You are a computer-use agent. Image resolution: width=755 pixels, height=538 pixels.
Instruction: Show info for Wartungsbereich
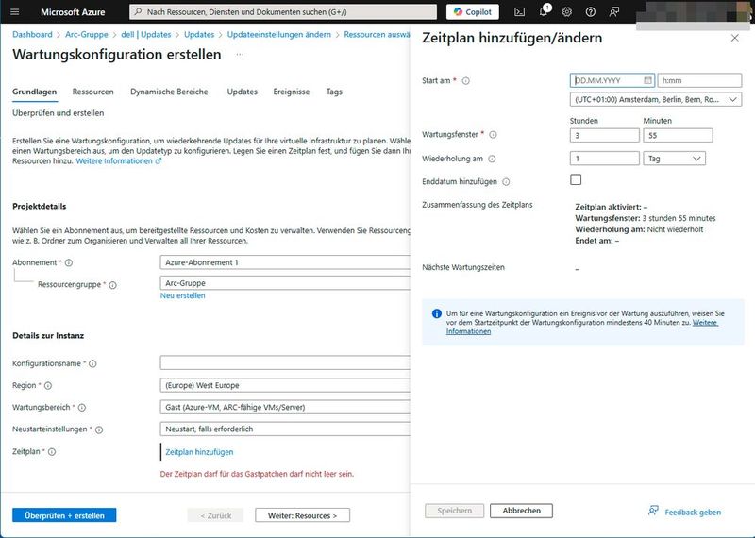pos(82,408)
